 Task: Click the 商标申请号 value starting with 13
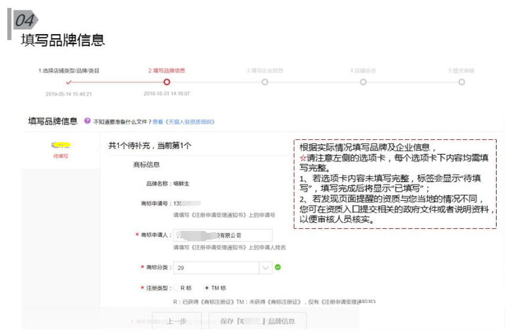coord(187,203)
